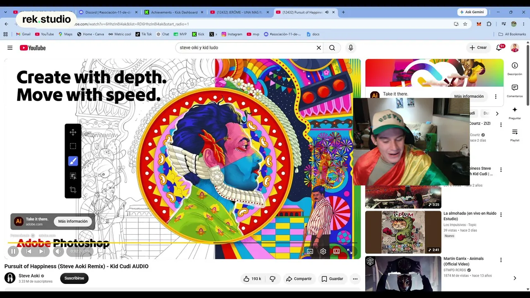This screenshot has width=530, height=298.
Task: Mute the video player volume
Action: click(x=58, y=251)
